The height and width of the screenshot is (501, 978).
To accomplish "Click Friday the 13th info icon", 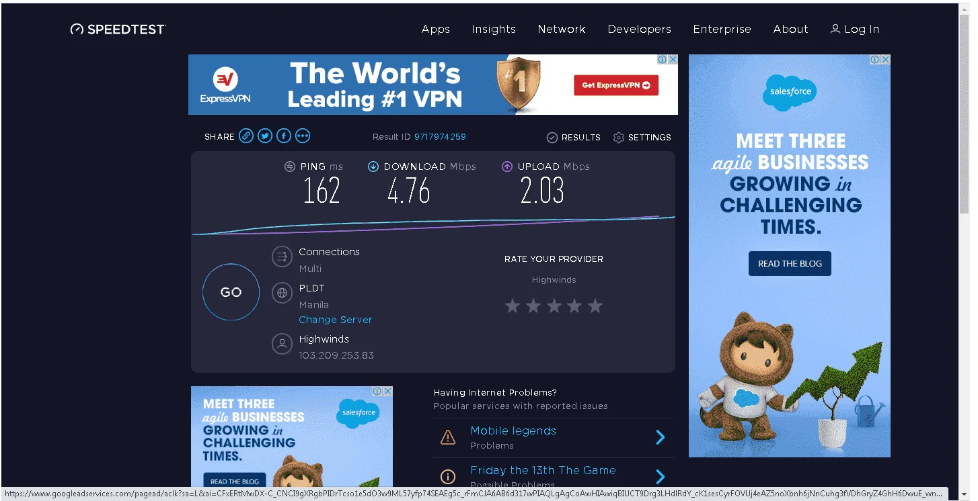I will coord(448,477).
